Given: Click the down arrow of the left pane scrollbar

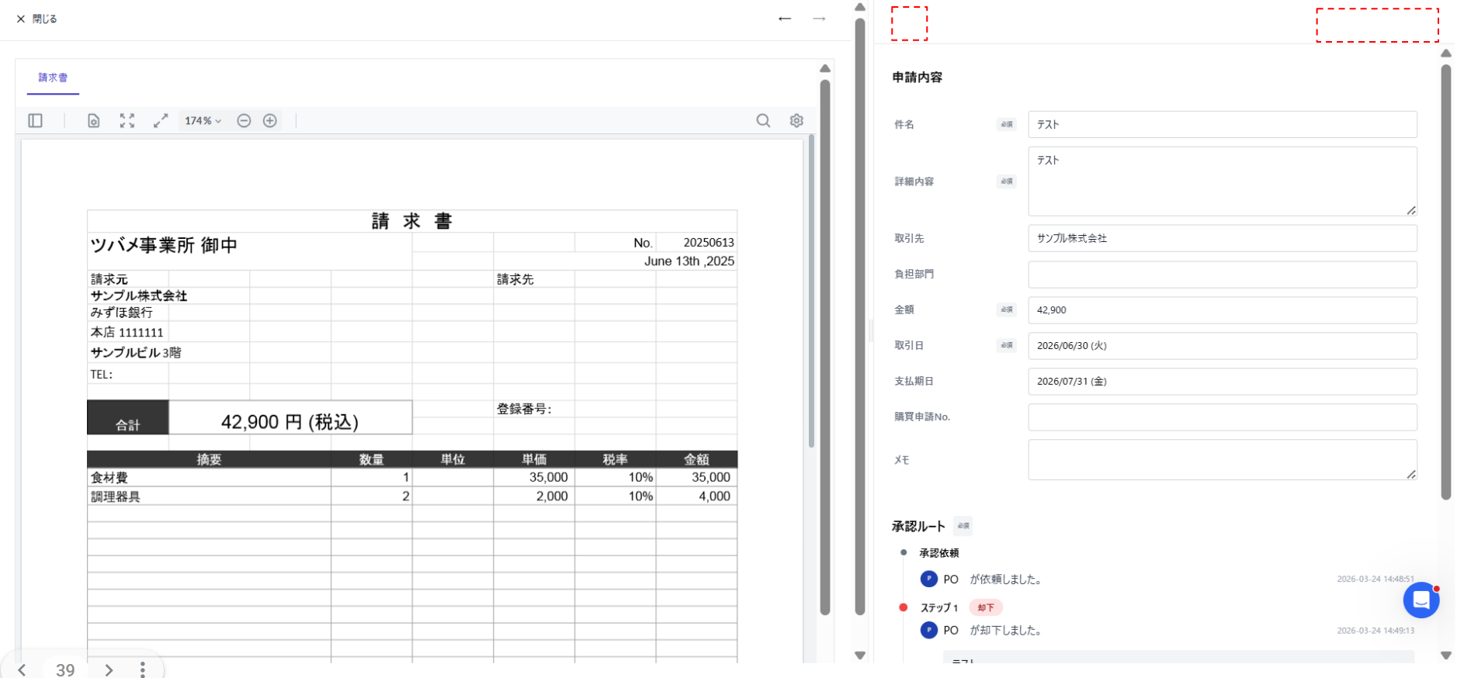Looking at the screenshot, I should coord(859,656).
